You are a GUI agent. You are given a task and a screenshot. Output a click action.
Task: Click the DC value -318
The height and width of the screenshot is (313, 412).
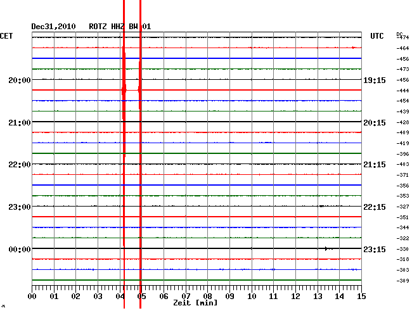point(402,259)
